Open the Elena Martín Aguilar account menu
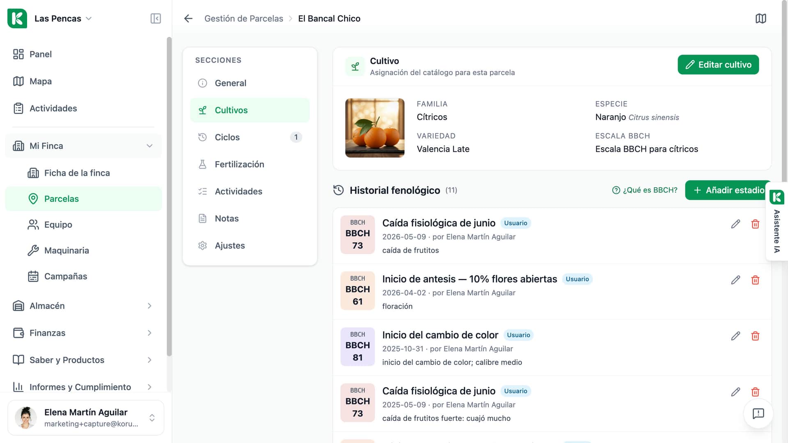Screen dimensions: 788x443 coord(86,418)
